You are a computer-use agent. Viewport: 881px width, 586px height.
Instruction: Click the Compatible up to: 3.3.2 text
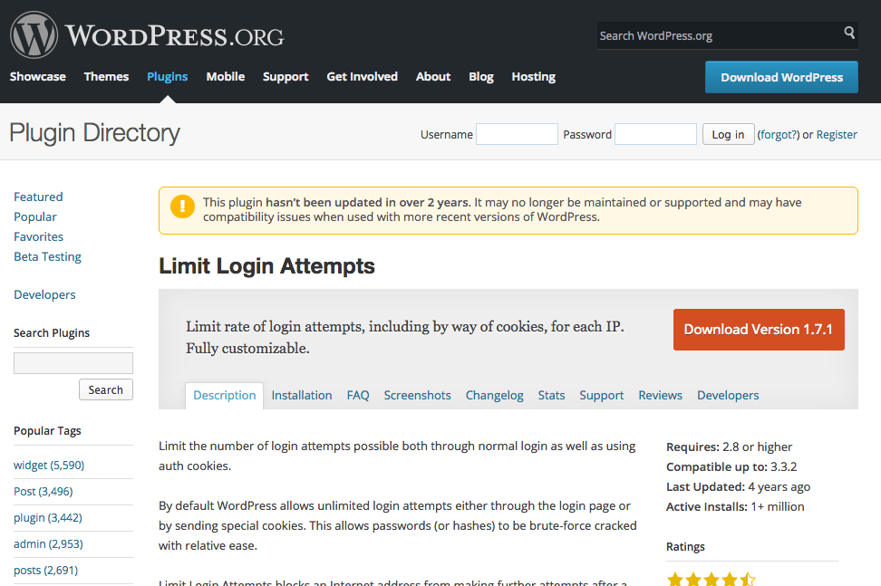point(731,467)
